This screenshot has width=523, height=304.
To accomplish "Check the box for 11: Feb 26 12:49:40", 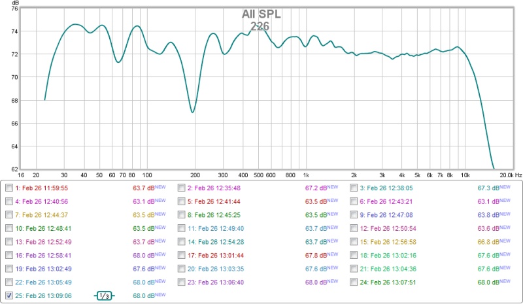I will (x=182, y=228).
